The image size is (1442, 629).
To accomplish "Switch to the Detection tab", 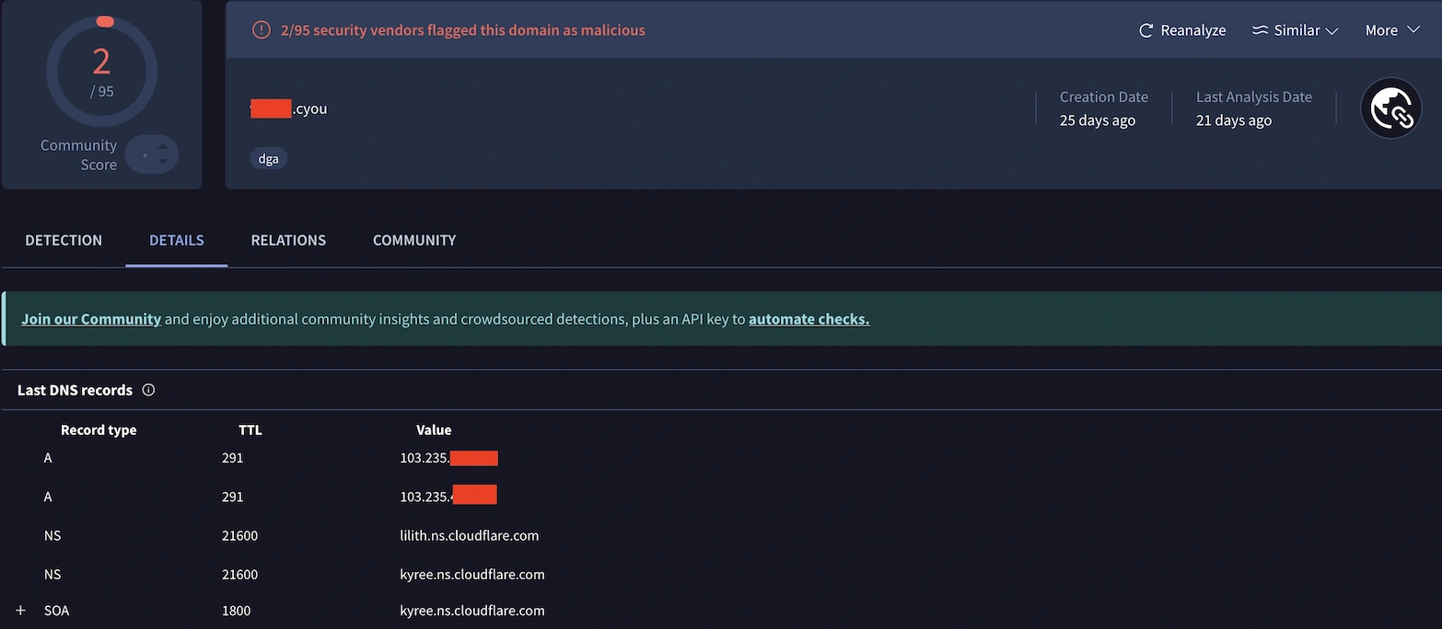I will pos(64,240).
